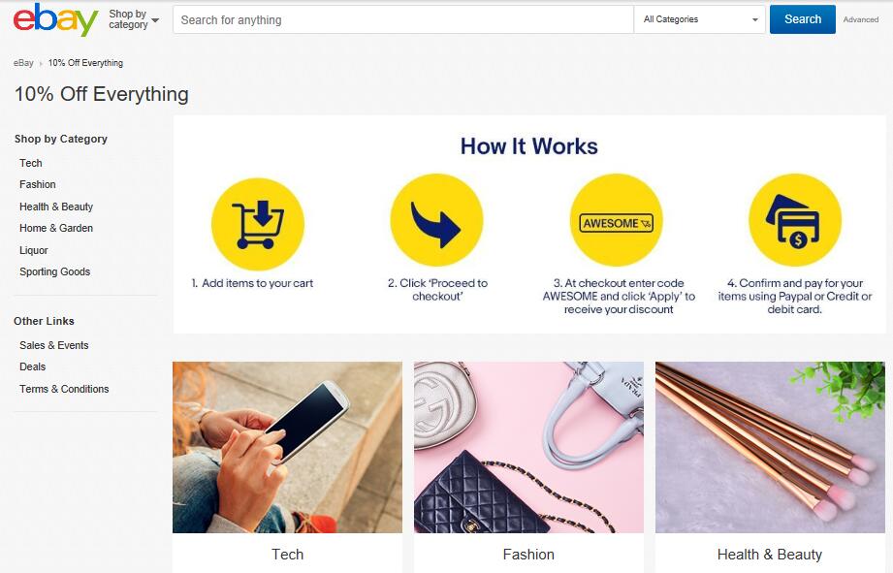Click the eBay breadcrumb link
The image size is (893, 573).
tap(23, 63)
